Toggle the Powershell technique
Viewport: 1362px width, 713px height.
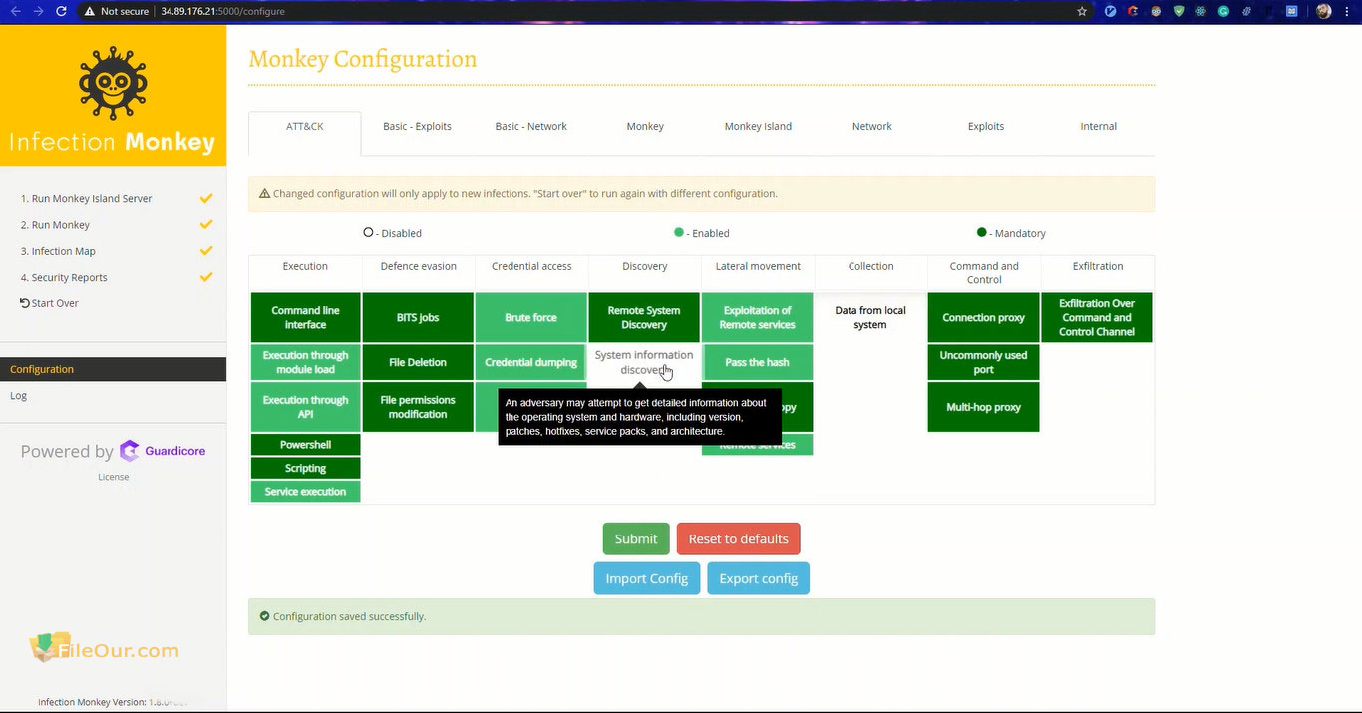pos(305,445)
